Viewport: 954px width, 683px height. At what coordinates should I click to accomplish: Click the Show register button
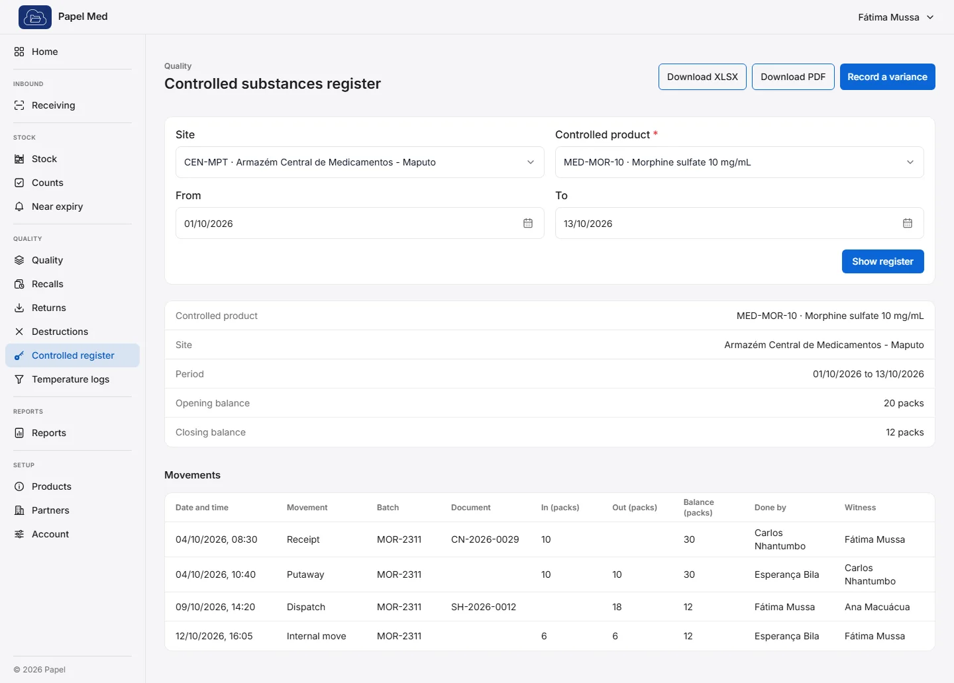click(882, 261)
